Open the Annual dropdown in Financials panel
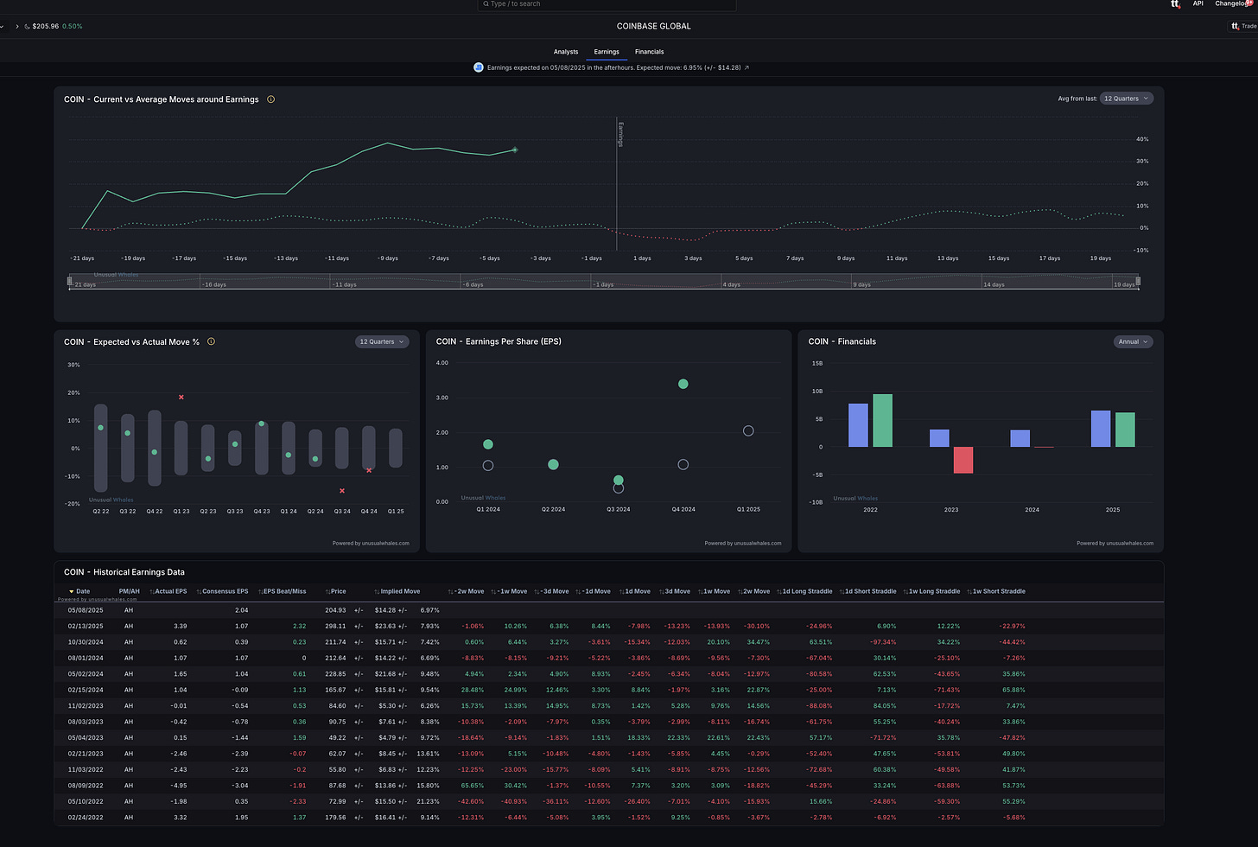 (x=1134, y=341)
